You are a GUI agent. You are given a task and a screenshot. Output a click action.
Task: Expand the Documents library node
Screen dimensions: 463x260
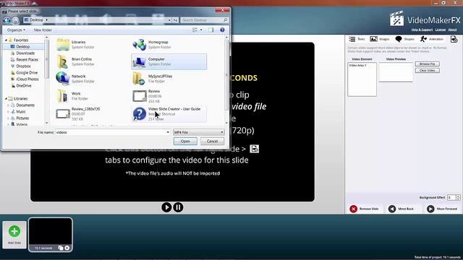[x=8, y=105]
